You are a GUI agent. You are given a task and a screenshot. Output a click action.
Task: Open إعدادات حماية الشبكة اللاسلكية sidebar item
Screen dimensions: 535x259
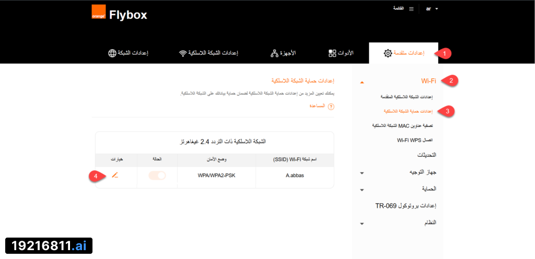408,111
